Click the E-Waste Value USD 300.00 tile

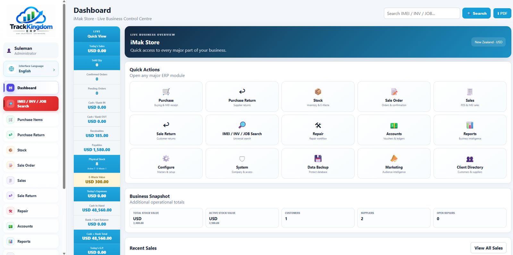coord(97,180)
